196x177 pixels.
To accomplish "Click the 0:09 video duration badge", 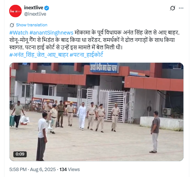I will [20, 154].
